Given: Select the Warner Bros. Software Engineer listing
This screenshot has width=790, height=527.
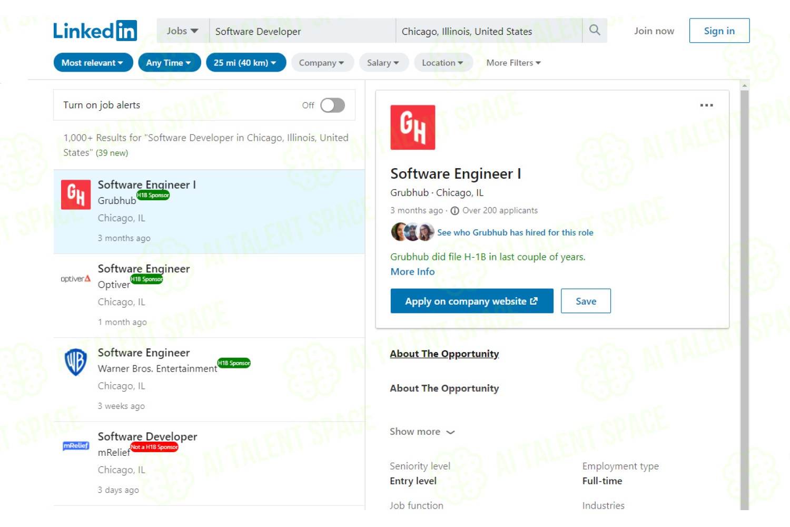Looking at the screenshot, I should click(209, 379).
